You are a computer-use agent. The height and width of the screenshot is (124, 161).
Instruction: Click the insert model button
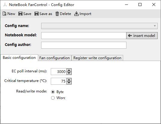(x=142, y=36)
